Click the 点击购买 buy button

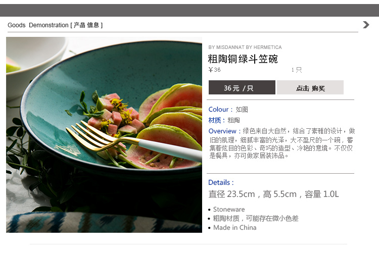pyautogui.click(x=310, y=87)
